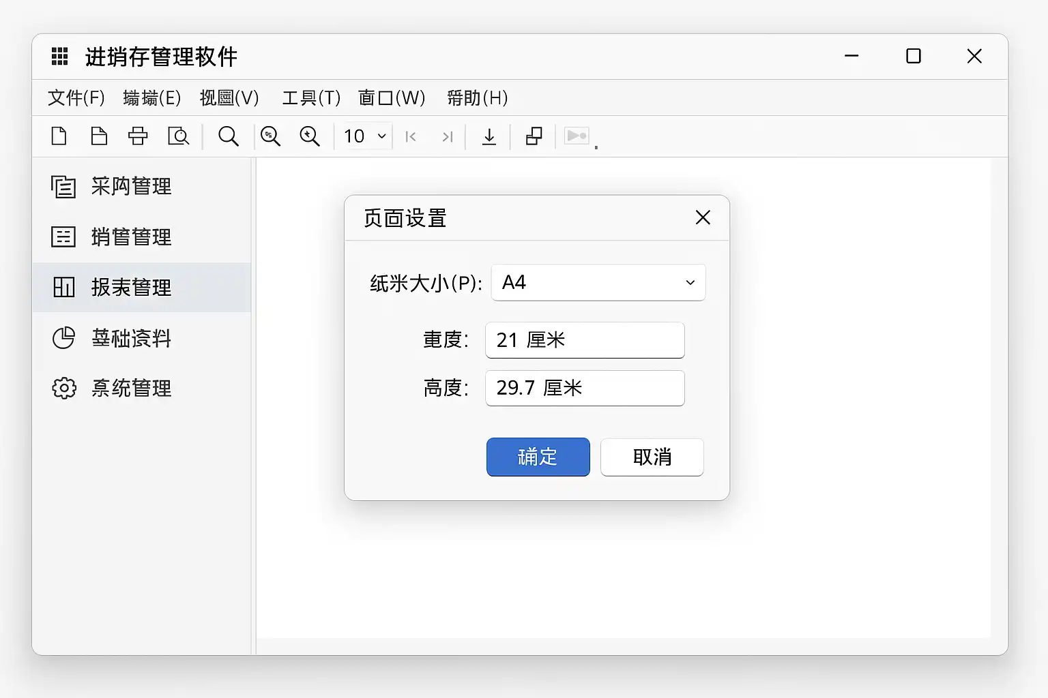This screenshot has height=698, width=1048.
Task: Select the second sidebar item's text label
Action: coord(132,237)
